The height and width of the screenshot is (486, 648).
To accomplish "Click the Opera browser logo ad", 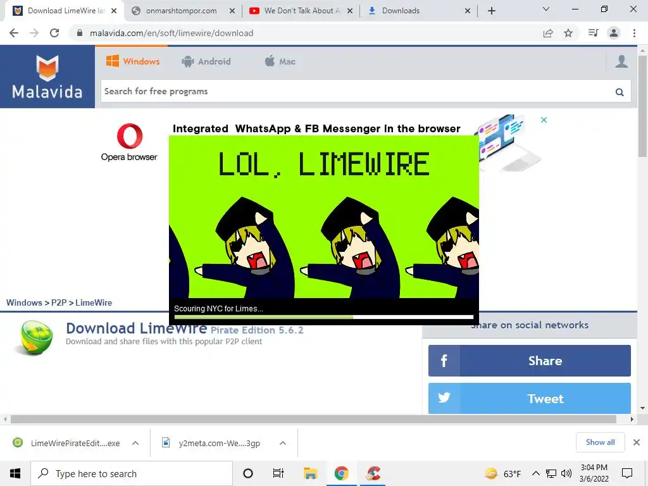I will click(x=129, y=142).
